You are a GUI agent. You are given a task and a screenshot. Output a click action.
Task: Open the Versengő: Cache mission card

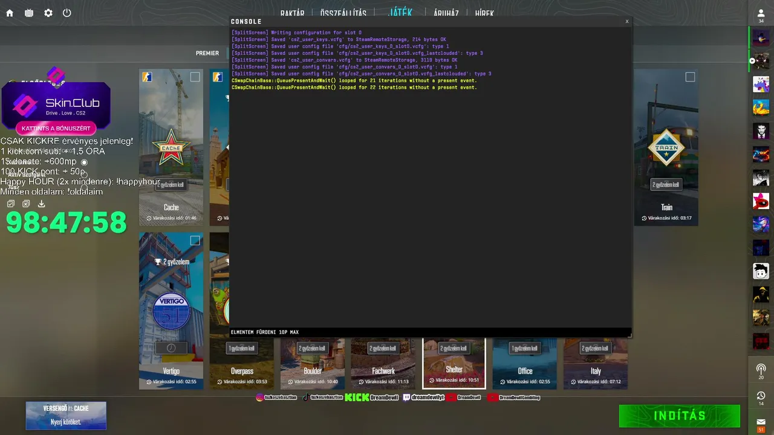click(x=66, y=416)
